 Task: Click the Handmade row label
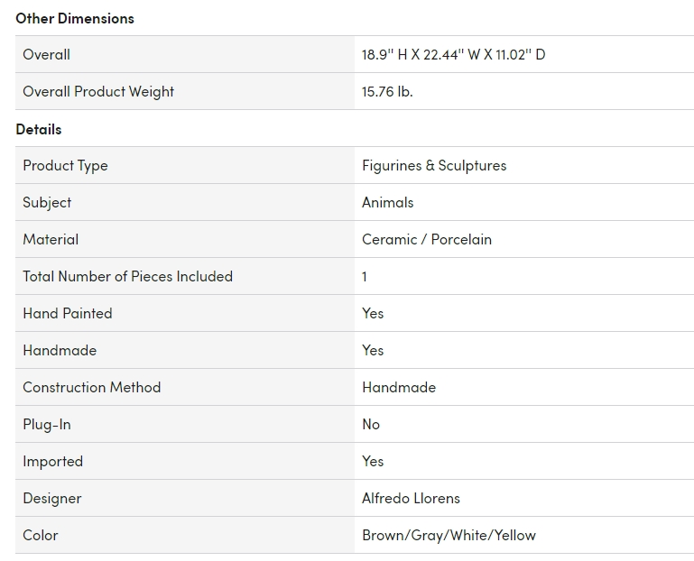60,350
